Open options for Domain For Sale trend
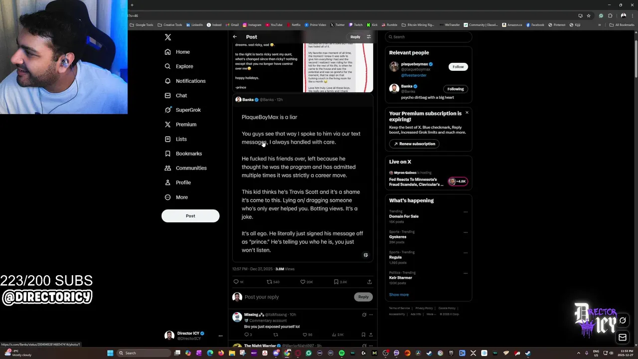The height and width of the screenshot is (359, 638). [x=466, y=212]
